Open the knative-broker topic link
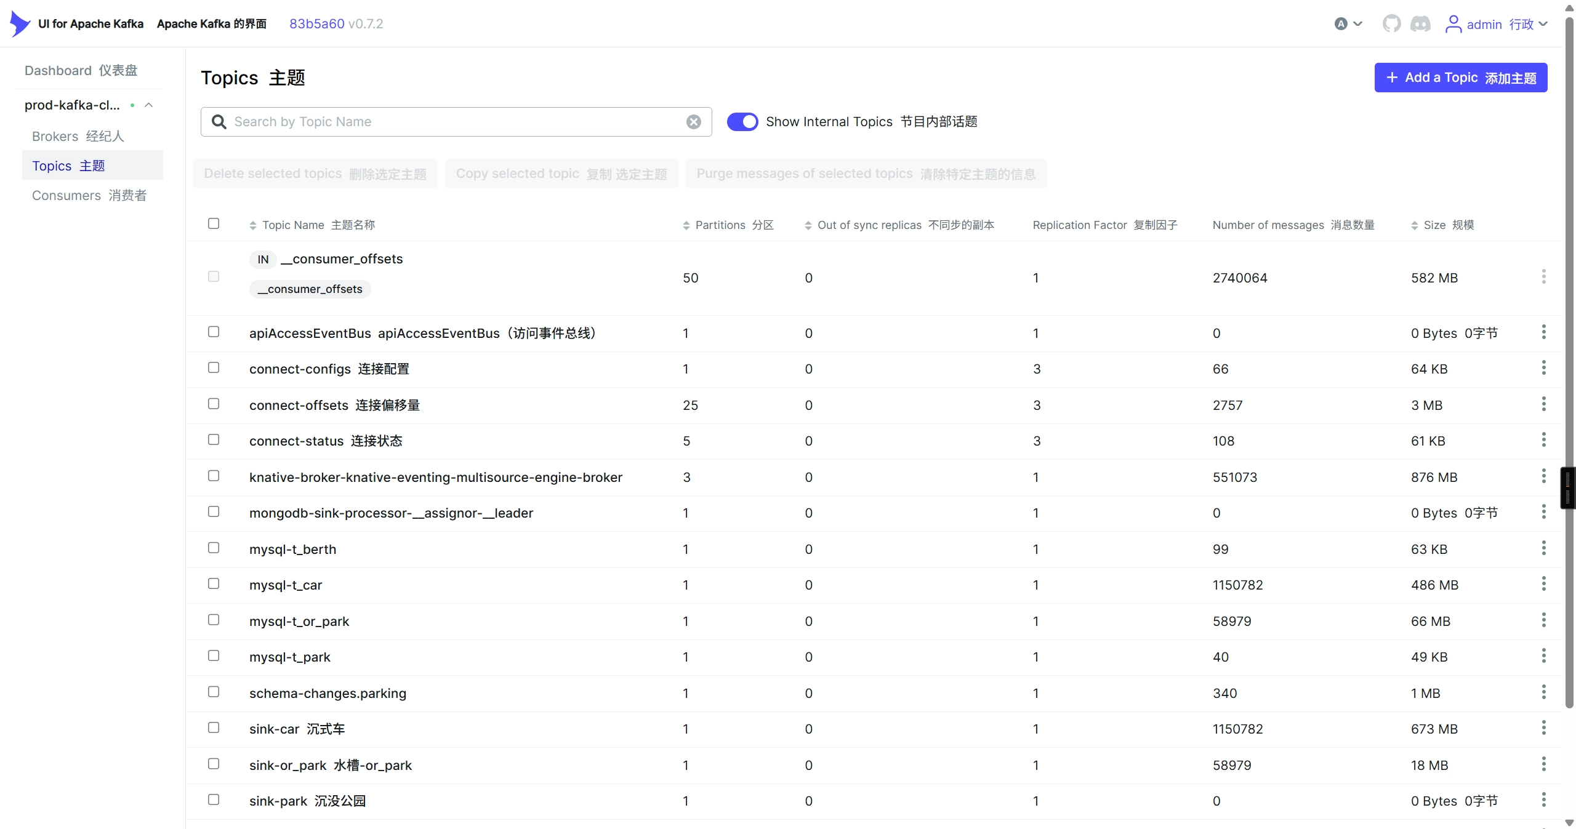 click(436, 477)
